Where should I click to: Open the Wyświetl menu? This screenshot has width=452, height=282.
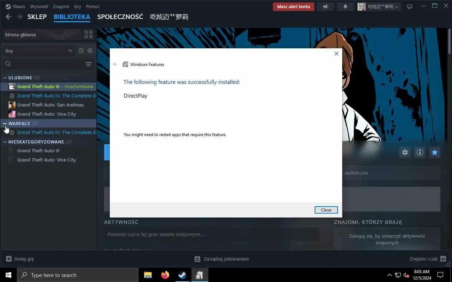point(39,6)
